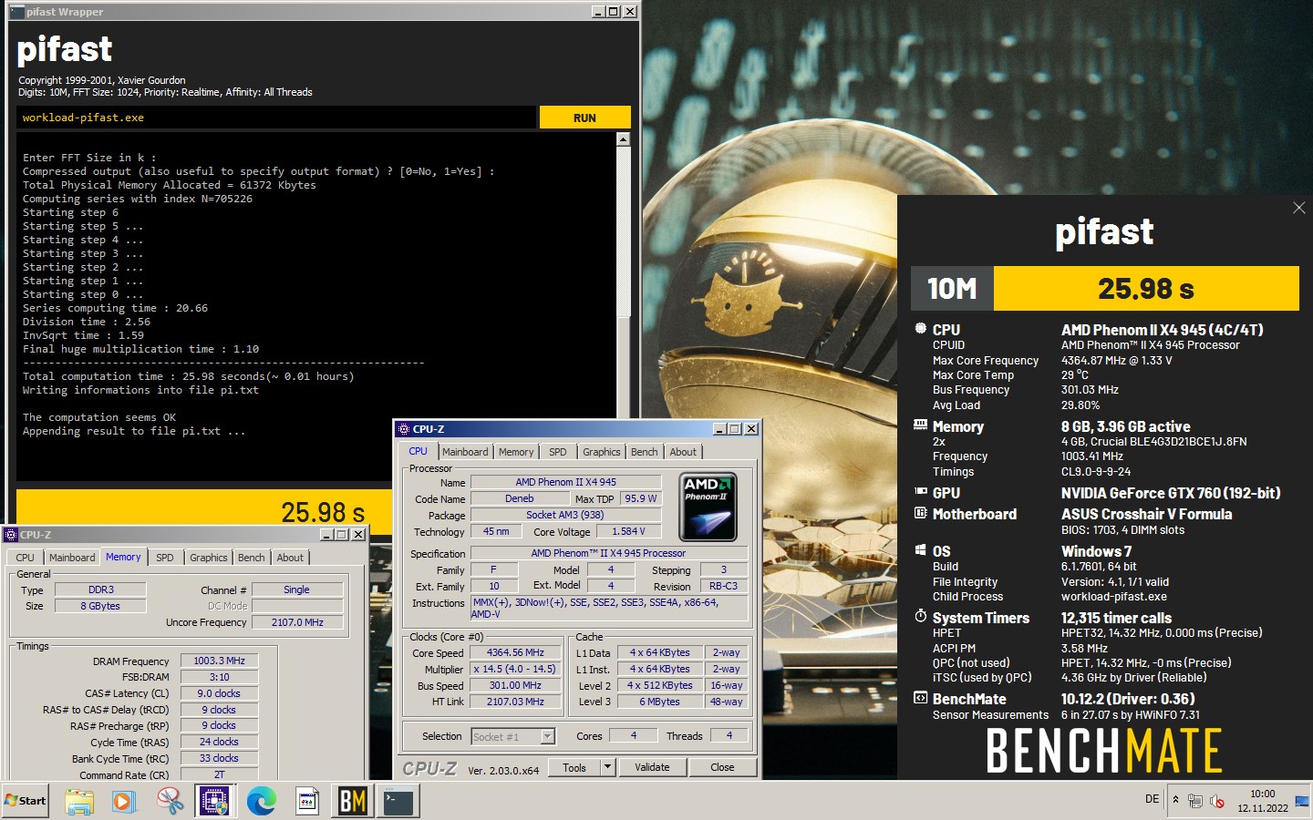
Task: Open About tab in front CPU-Z window
Action: coord(683,452)
